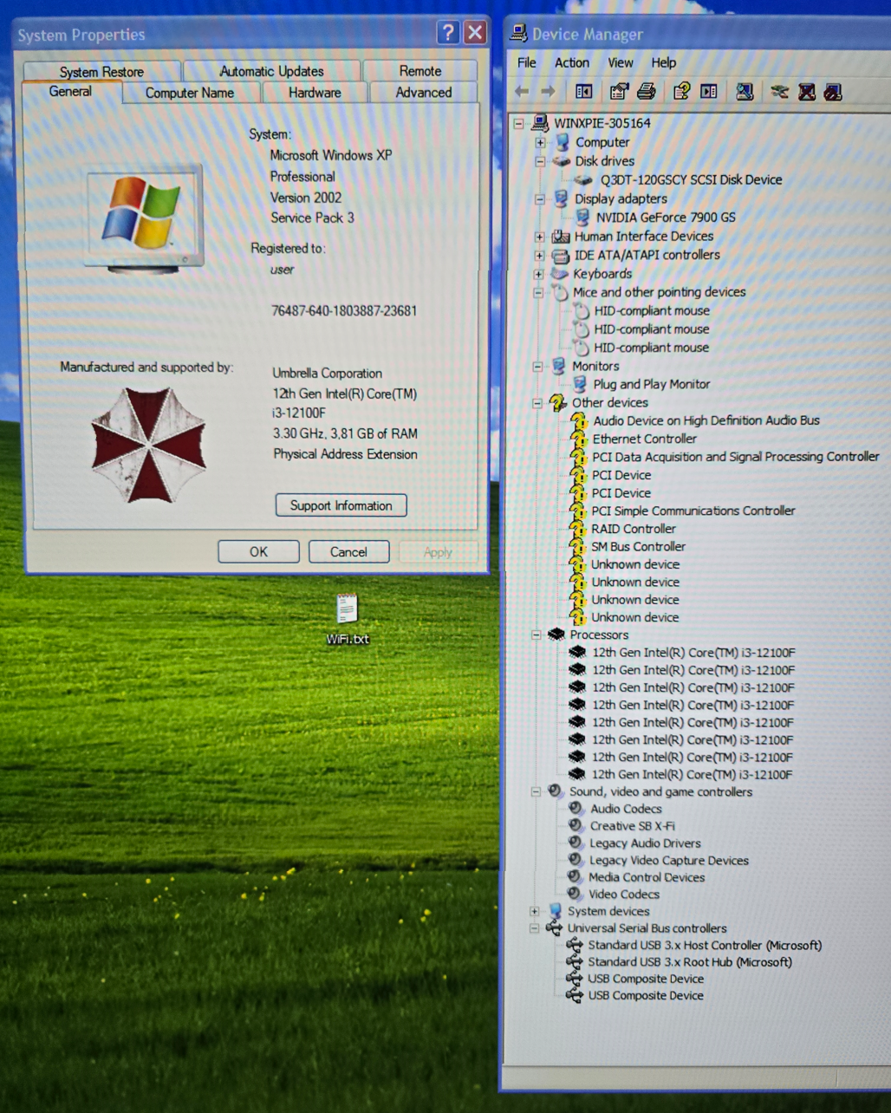Click Cancel in System Properties
Screen dimensions: 891x1113
(348, 552)
